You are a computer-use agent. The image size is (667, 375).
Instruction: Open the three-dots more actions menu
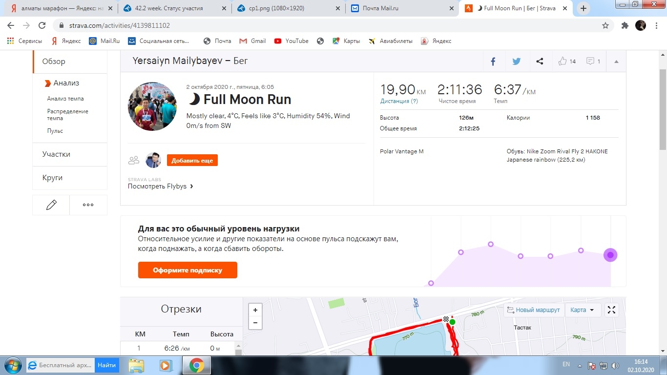click(88, 205)
